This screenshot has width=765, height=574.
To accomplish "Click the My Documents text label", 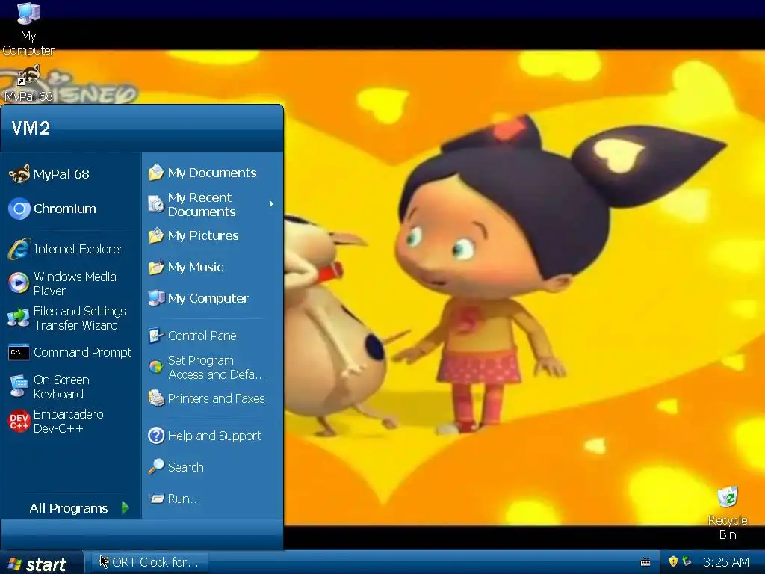I will coord(211,173).
